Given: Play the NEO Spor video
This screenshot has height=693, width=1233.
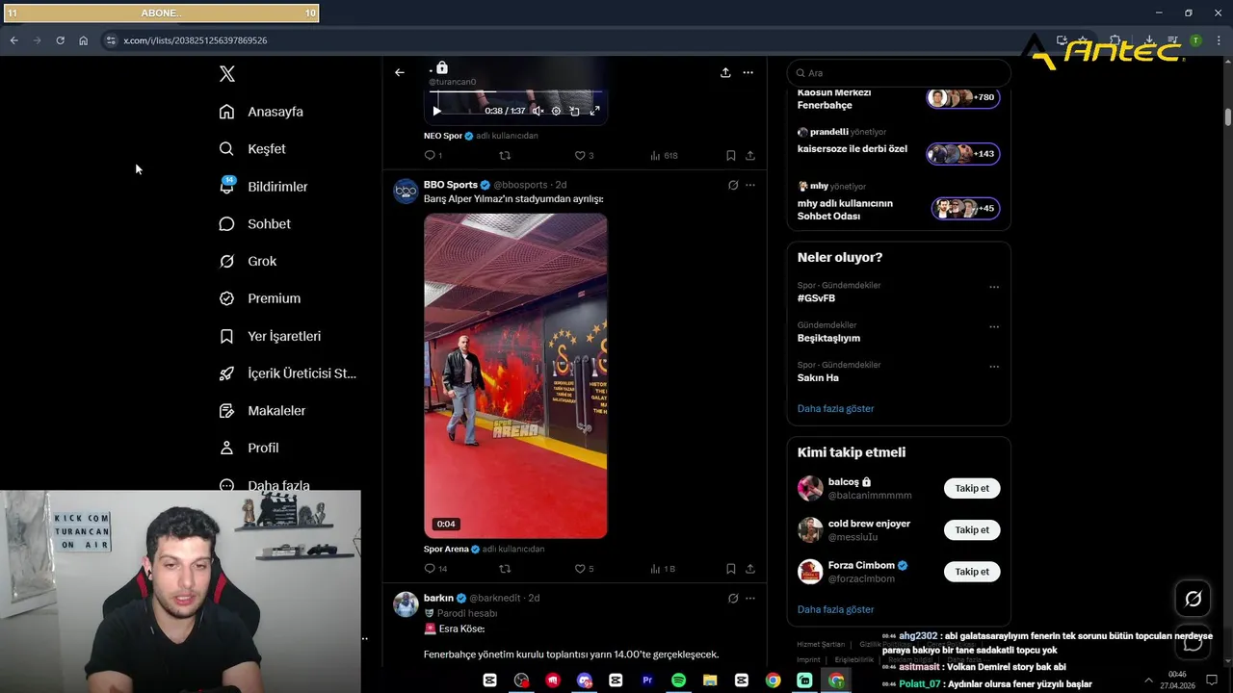Looking at the screenshot, I should pos(436,111).
